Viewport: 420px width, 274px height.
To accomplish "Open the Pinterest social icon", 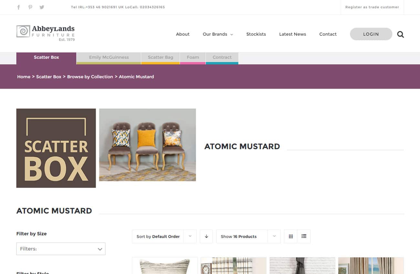I will click(x=30, y=7).
